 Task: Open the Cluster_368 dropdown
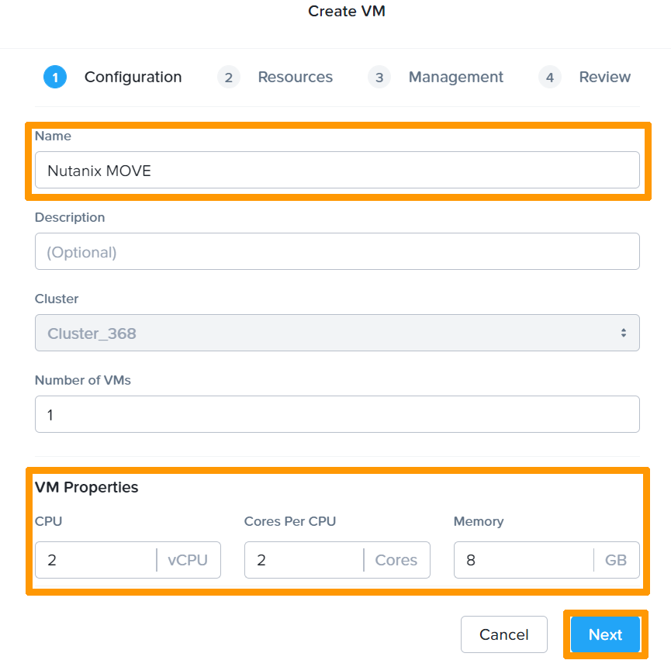coord(326,333)
